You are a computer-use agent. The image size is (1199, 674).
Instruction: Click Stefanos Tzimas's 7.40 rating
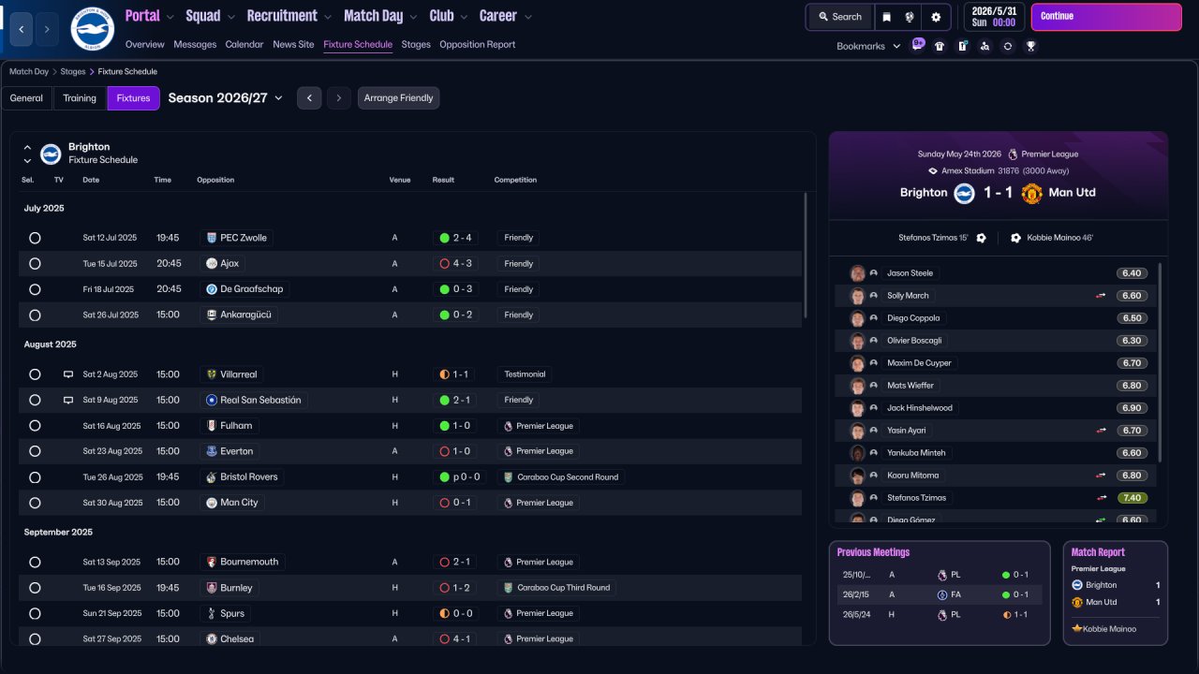pos(1132,498)
